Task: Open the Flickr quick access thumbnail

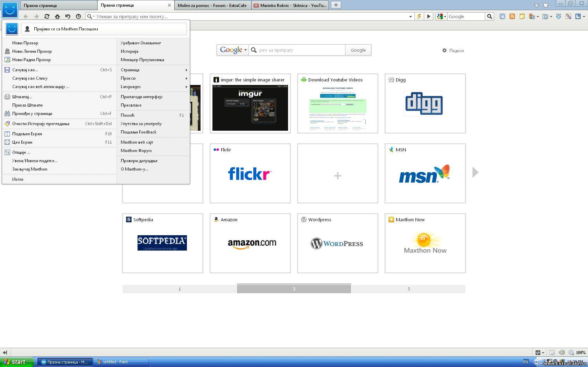Action: (250, 173)
